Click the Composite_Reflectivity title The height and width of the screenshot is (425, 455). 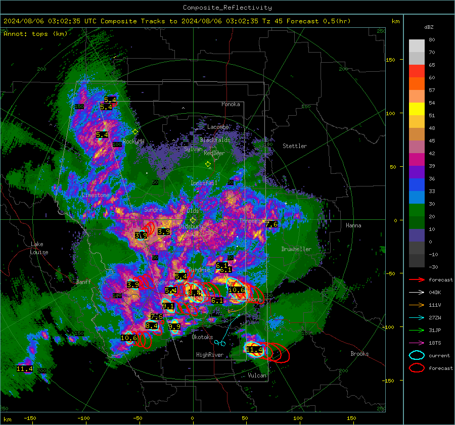(227, 8)
